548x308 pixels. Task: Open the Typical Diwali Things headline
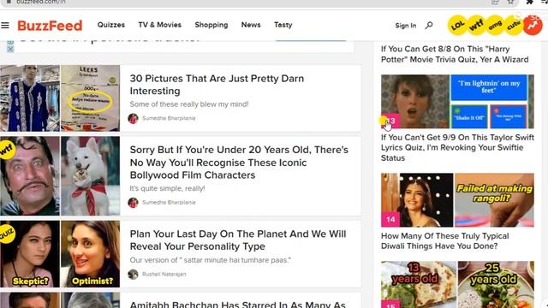445,241
